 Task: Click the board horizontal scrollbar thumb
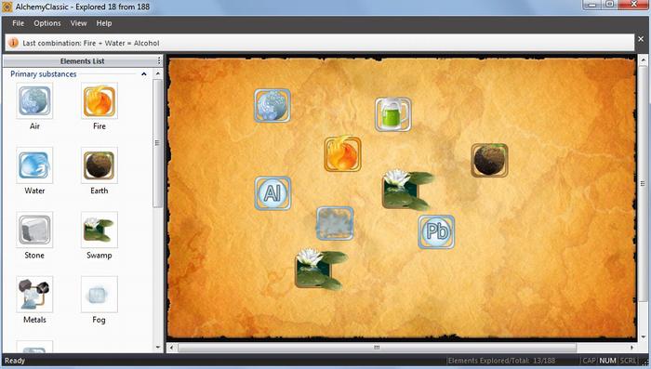[377, 348]
